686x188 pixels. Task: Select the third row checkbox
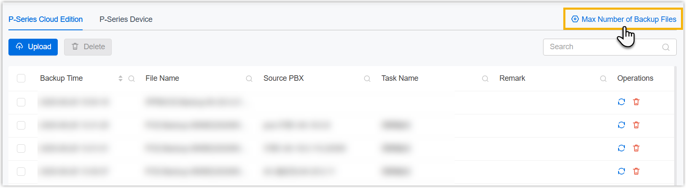(21, 148)
